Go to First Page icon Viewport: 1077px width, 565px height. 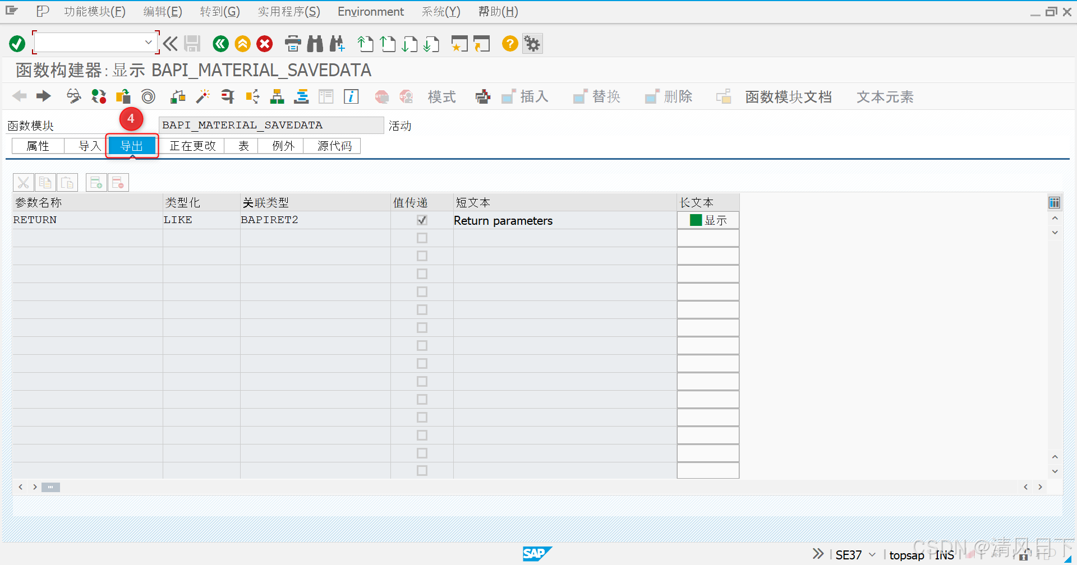(366, 43)
